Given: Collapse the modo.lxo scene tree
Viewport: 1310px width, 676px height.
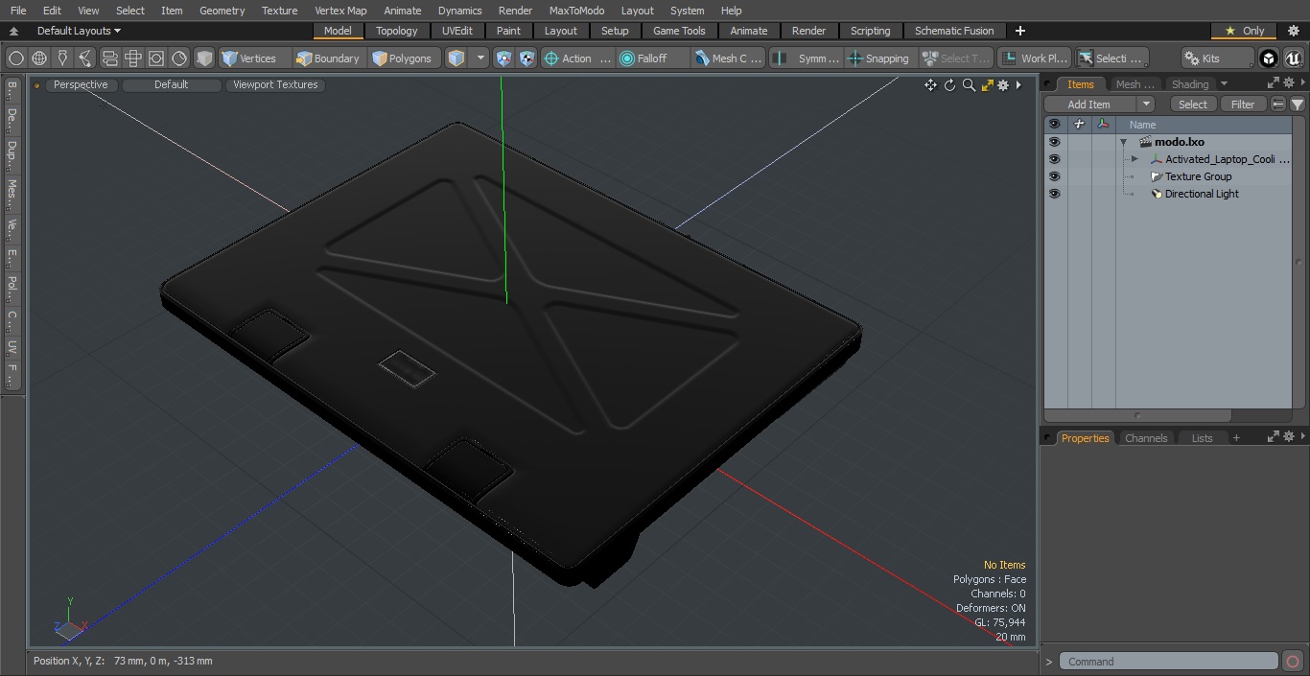Looking at the screenshot, I should (1123, 142).
